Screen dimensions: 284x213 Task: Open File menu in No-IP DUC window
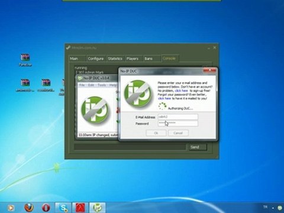pyautogui.click(x=82, y=85)
